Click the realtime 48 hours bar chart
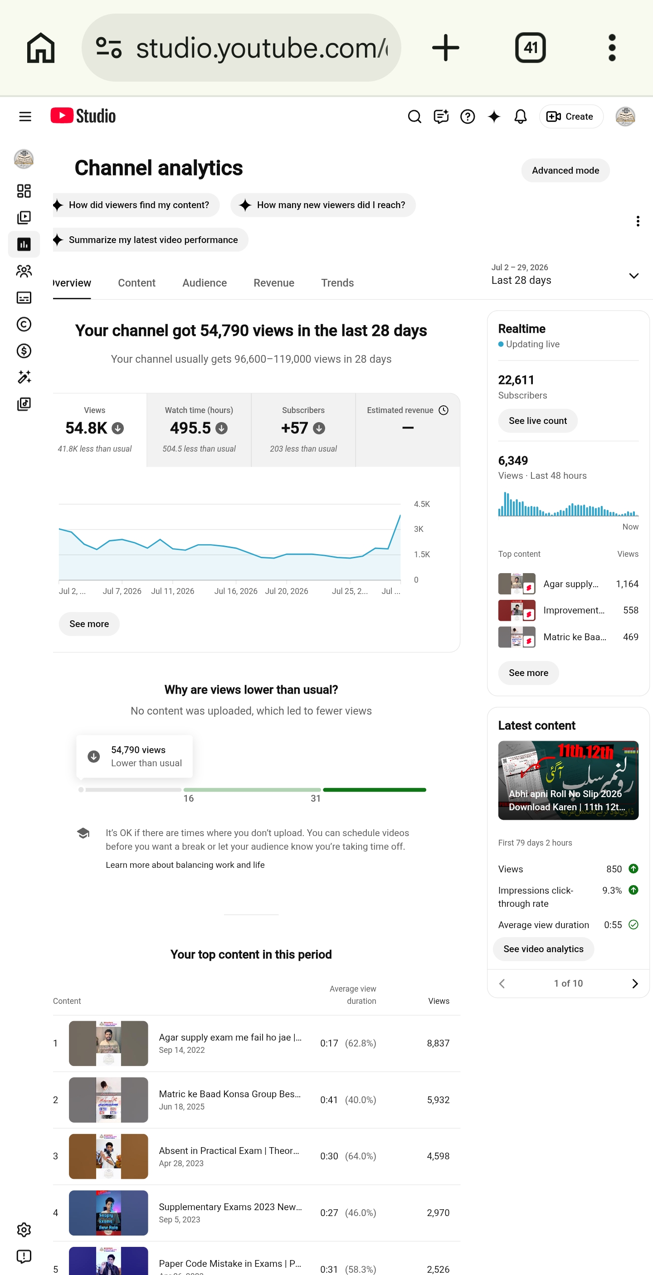Image resolution: width=653 pixels, height=1275 pixels. pos(568,504)
